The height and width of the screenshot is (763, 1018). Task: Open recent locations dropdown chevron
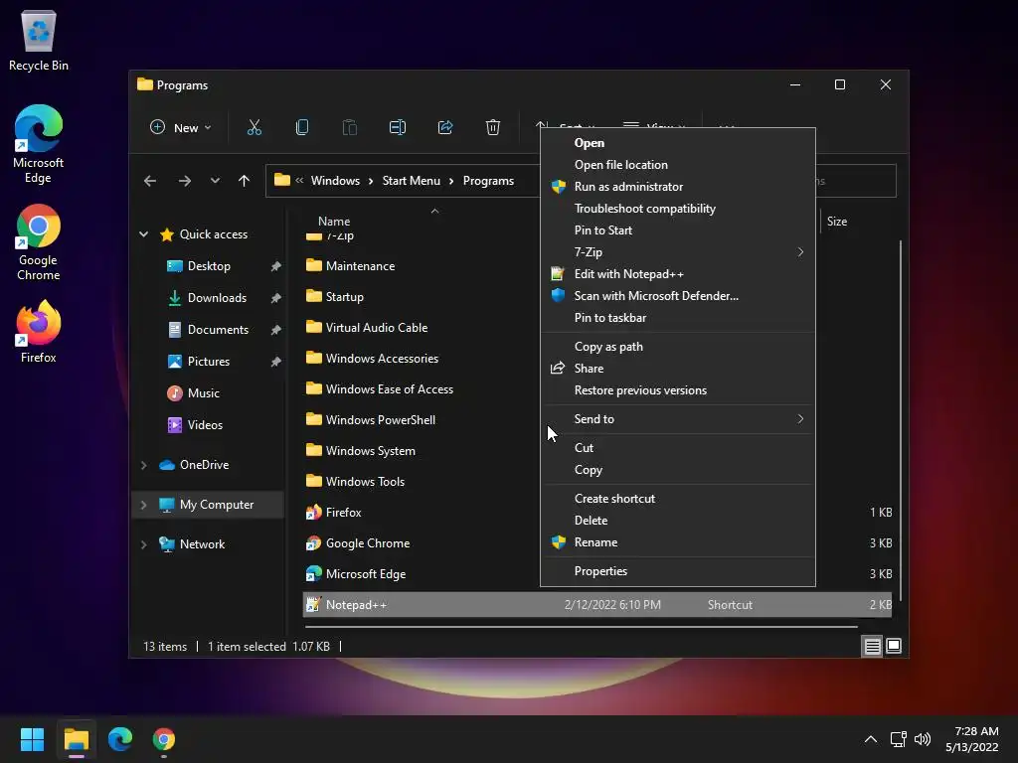tap(215, 181)
